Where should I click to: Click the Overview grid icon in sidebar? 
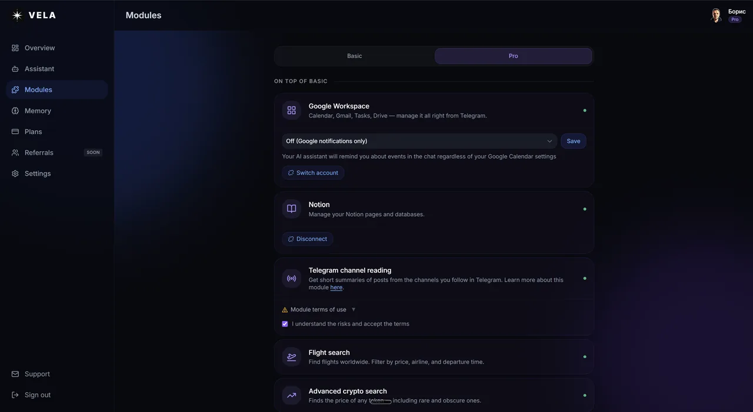click(15, 48)
